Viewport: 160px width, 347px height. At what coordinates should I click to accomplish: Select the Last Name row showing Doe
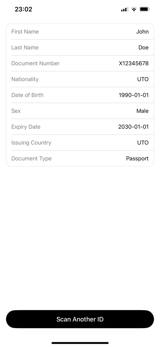80,47
